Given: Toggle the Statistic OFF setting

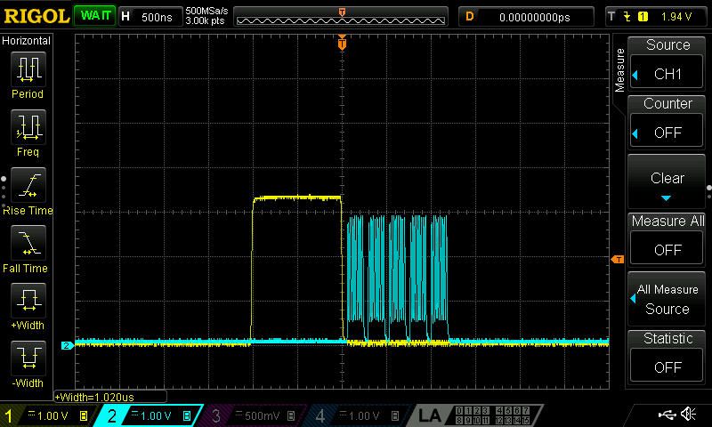Looking at the screenshot, I should coord(666,367).
